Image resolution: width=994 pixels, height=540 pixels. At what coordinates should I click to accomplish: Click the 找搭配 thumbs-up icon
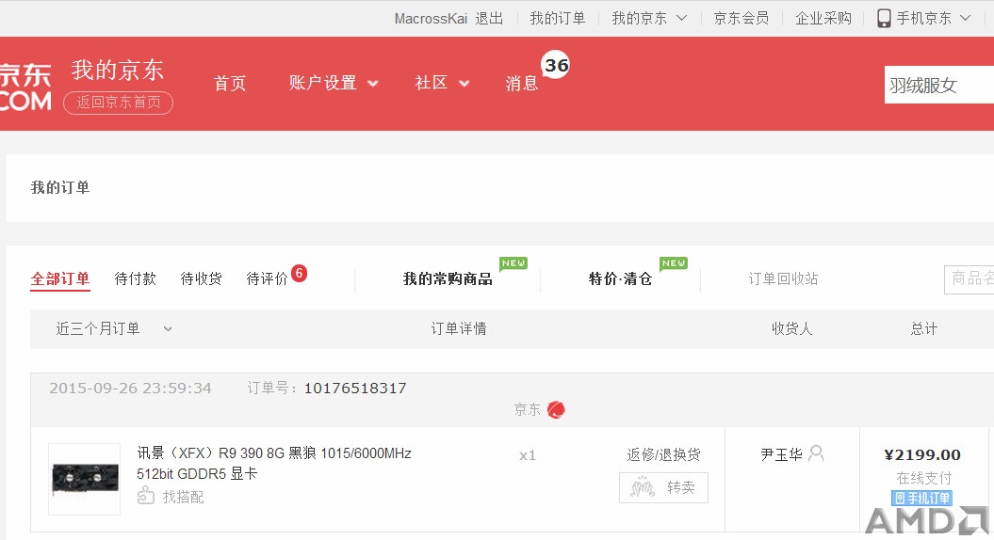pos(146,495)
